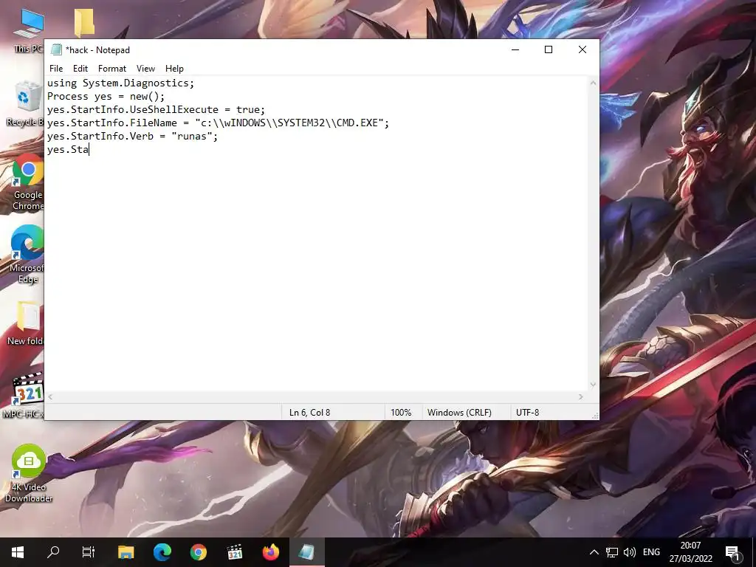The image size is (756, 567).
Task: Click the UseShellExecute = true line
Action: click(157, 109)
